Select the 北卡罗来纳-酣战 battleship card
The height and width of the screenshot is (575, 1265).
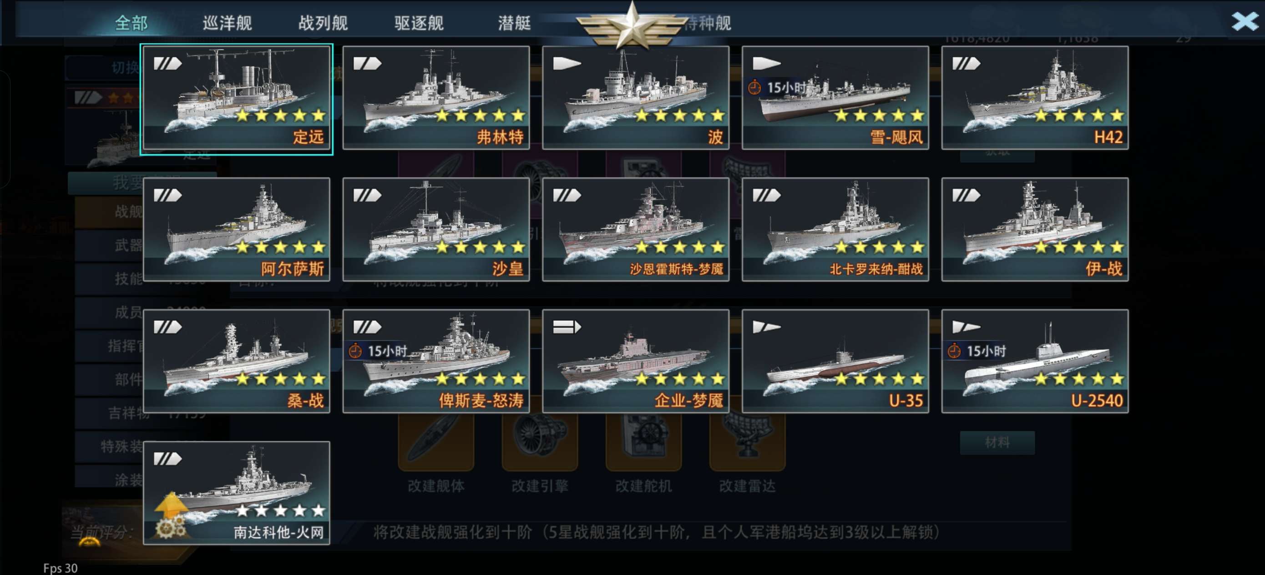(835, 229)
